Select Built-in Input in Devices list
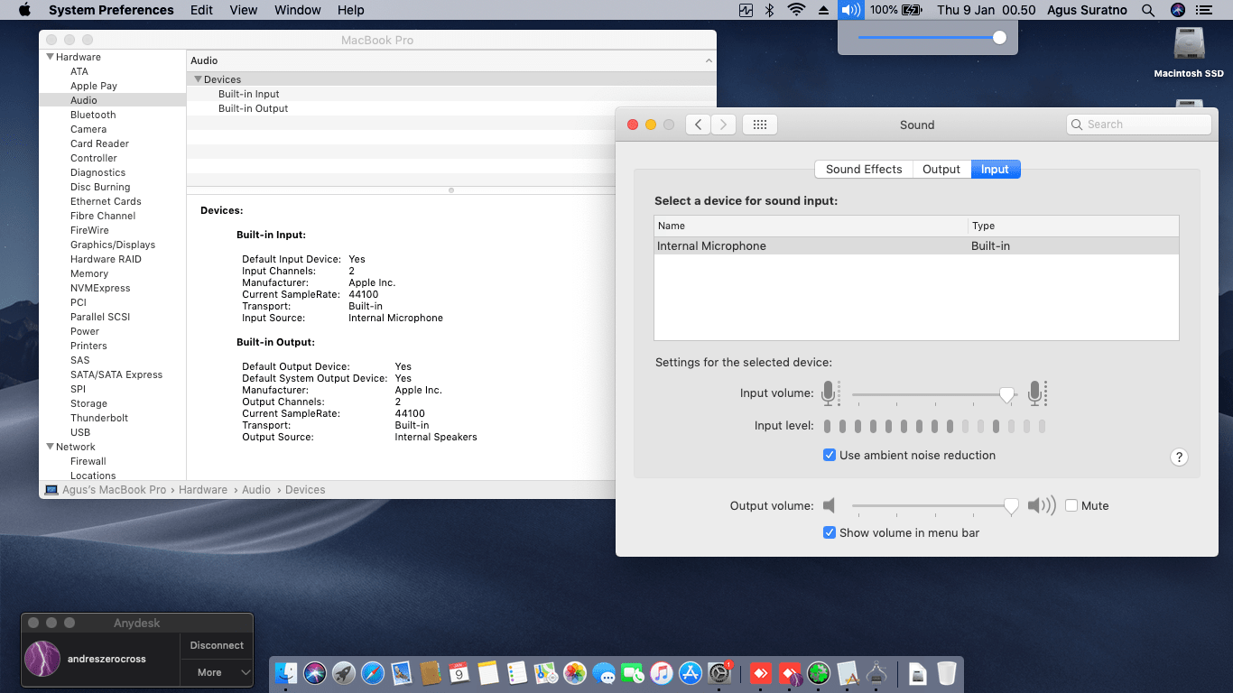The width and height of the screenshot is (1233, 693). tap(249, 94)
